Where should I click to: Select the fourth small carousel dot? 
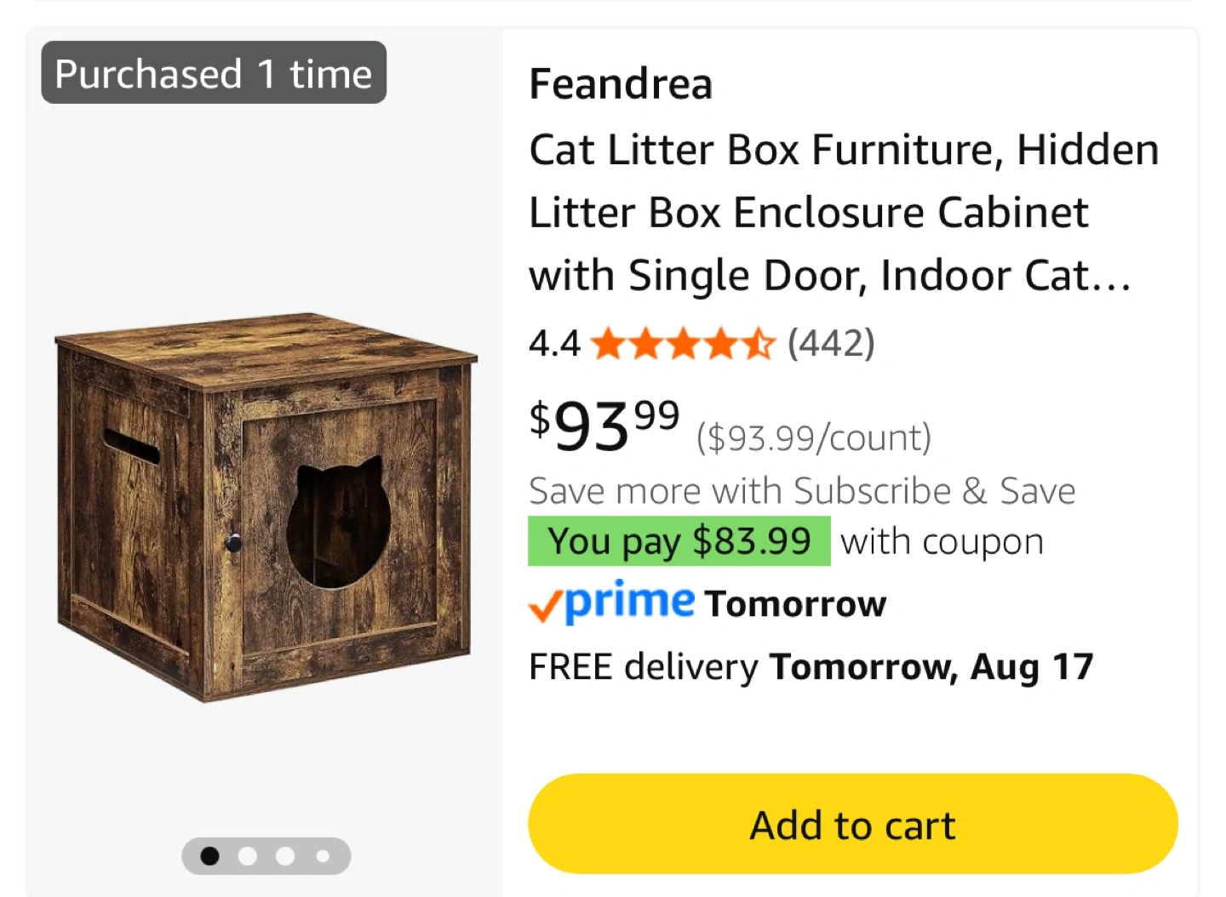(x=323, y=856)
